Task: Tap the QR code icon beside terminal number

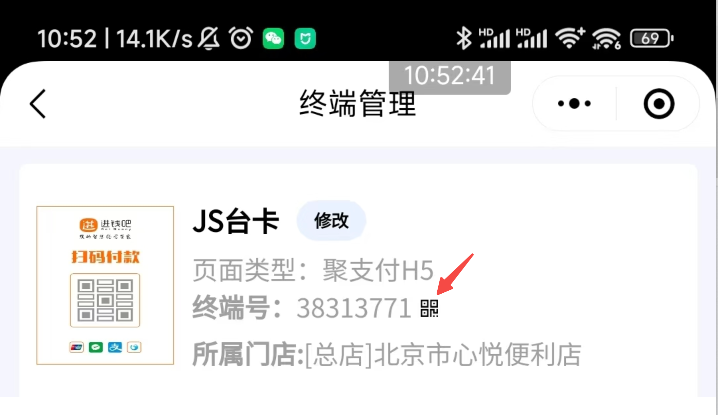Action: 429,308
